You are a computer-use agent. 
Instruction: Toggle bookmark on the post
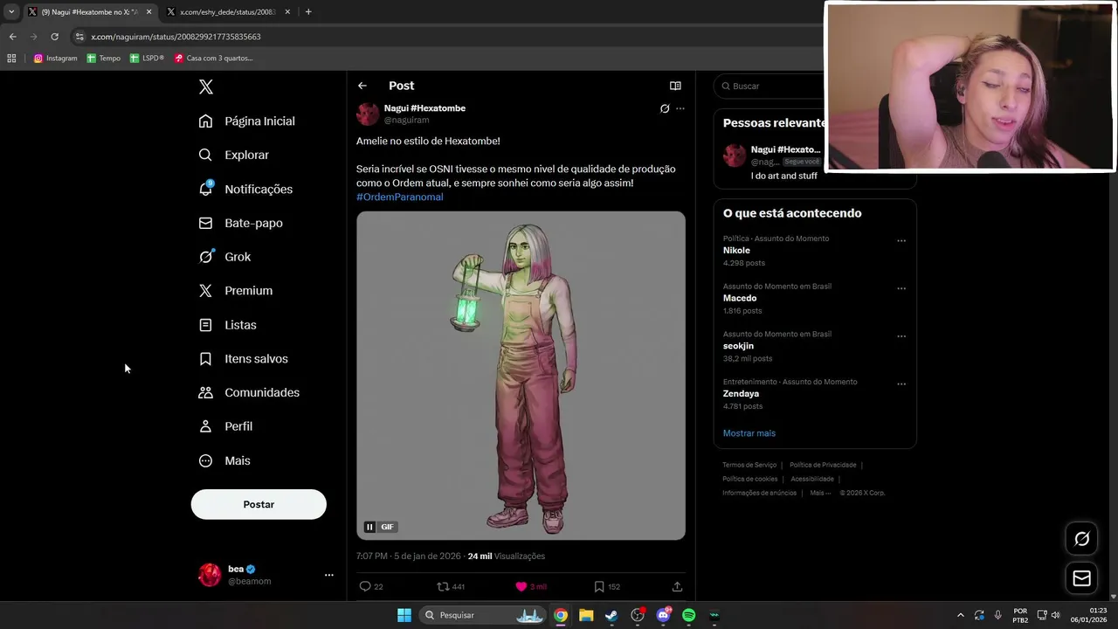click(599, 586)
